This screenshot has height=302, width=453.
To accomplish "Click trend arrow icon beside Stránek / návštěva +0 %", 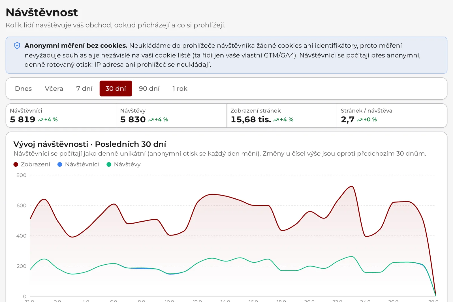I will (x=360, y=120).
